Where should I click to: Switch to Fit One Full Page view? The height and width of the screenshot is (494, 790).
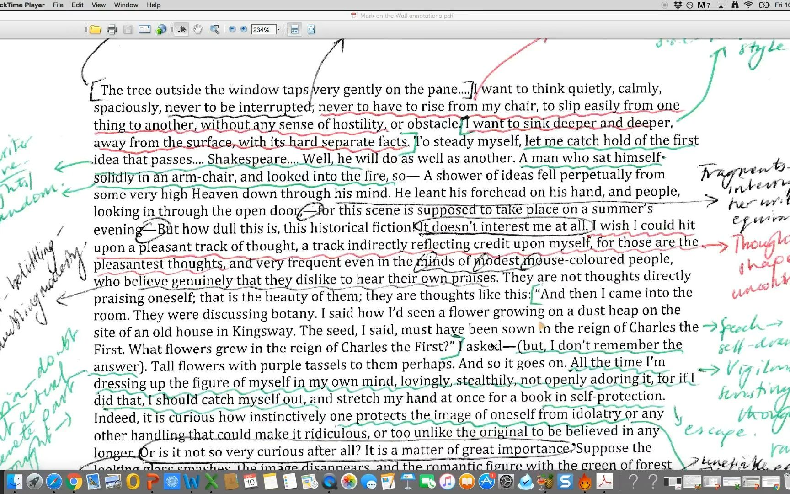point(311,30)
